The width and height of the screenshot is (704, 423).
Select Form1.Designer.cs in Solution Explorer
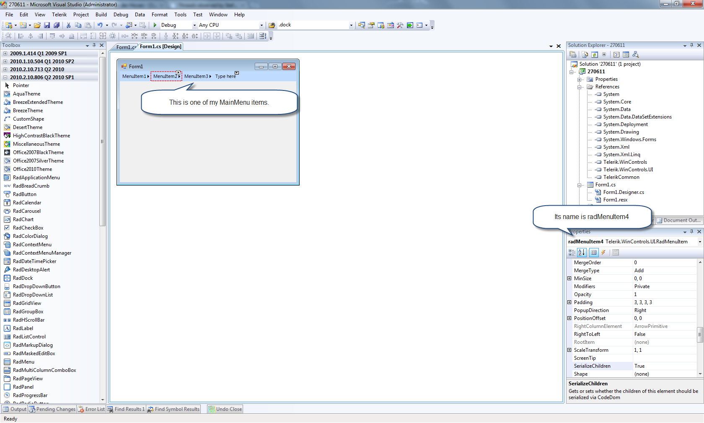(624, 192)
